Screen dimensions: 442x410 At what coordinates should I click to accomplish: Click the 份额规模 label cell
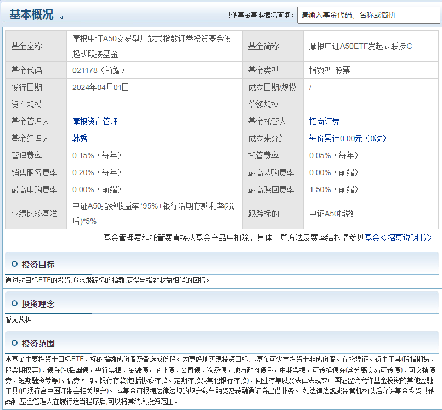pyautogui.click(x=273, y=104)
